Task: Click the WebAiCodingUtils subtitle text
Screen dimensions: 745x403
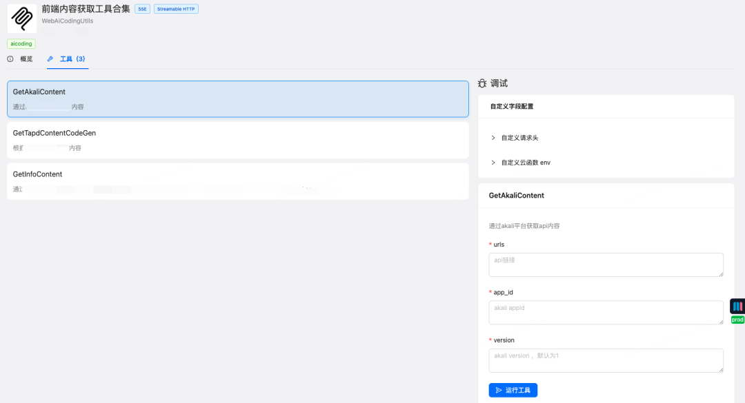Action: tap(68, 21)
